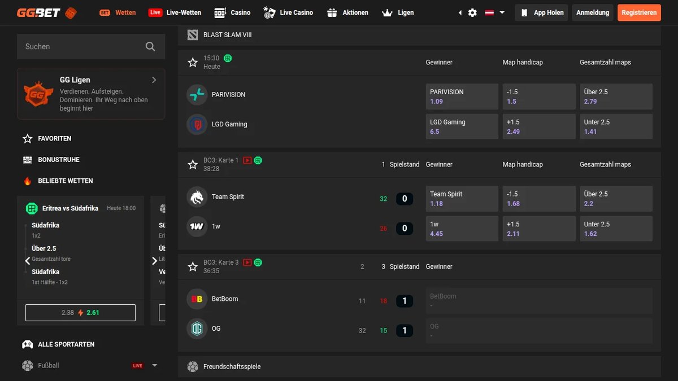Click Registrieren button
The image size is (678, 381).
[x=639, y=12]
